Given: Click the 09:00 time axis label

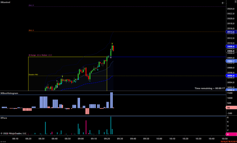Looking at the screenshot, I should [81, 138].
